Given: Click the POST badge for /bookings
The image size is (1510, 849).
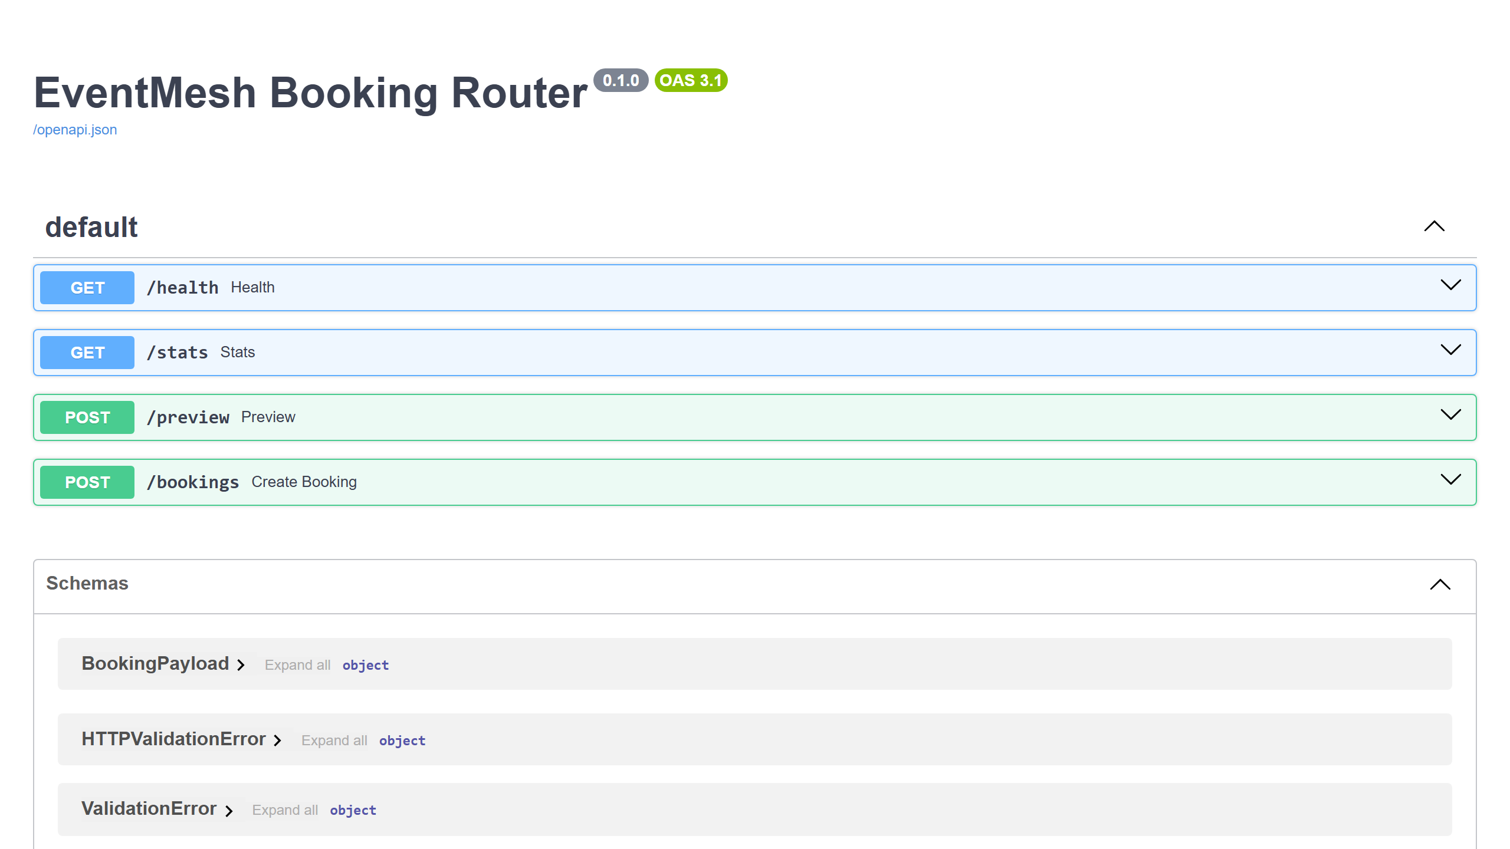Looking at the screenshot, I should coord(86,482).
